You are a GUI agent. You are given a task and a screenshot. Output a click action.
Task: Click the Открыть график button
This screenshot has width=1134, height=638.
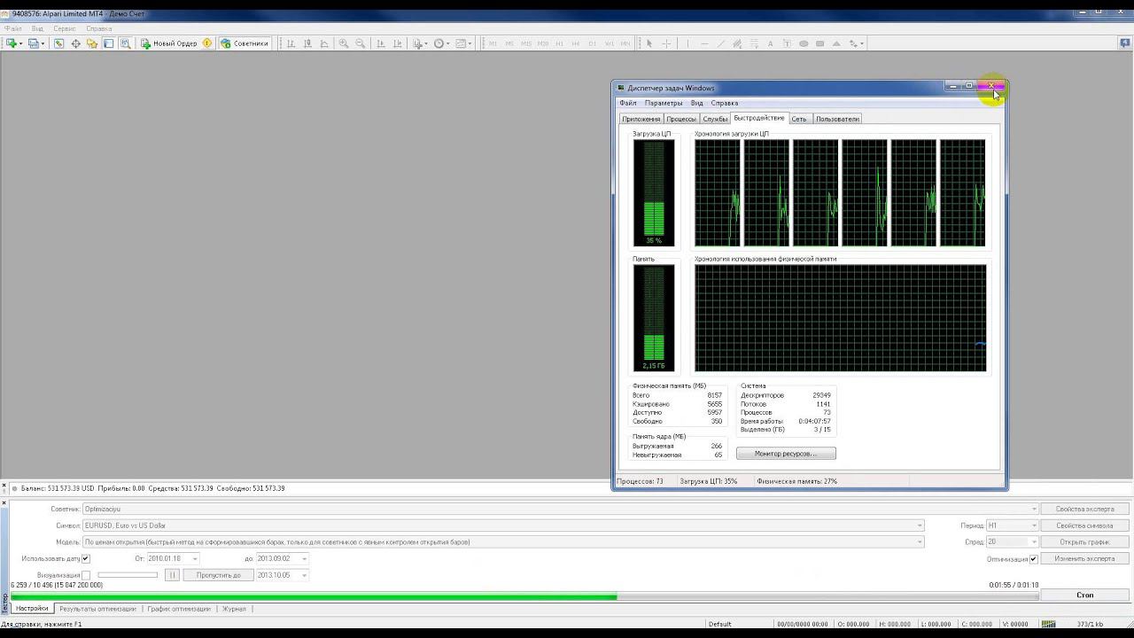pos(1084,542)
